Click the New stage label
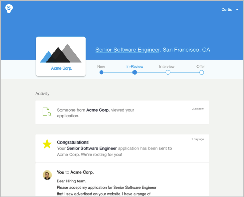This screenshot has height=197, width=244. click(x=101, y=66)
